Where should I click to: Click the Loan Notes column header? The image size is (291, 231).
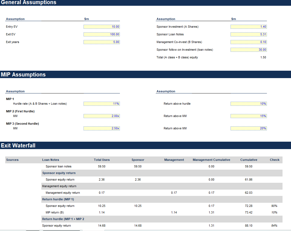pos(50,160)
